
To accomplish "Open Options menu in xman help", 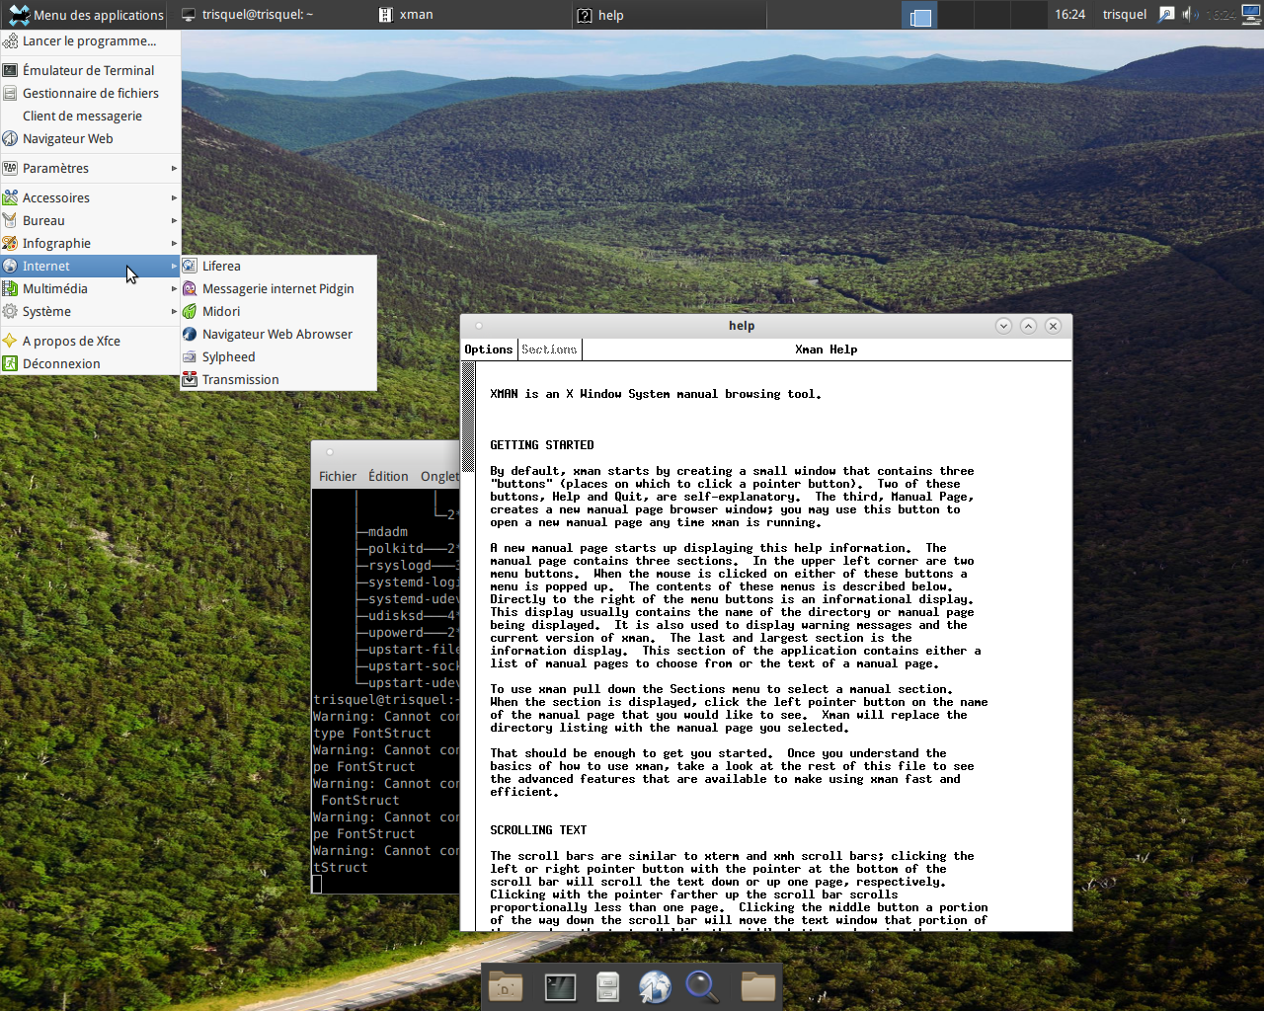I will coord(489,350).
